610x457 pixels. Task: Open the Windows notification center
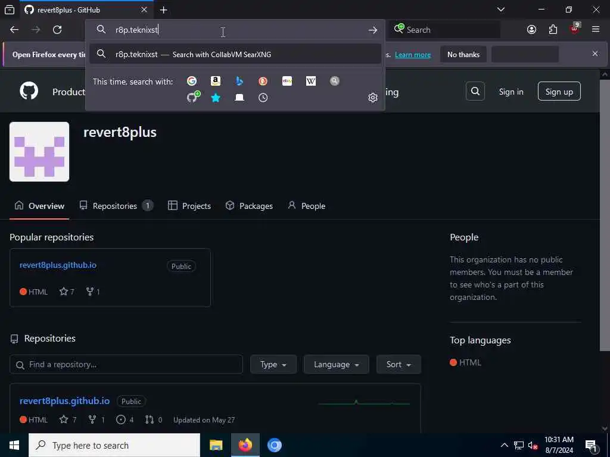591,445
